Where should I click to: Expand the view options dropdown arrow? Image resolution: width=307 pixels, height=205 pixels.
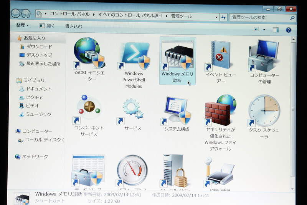264,30
